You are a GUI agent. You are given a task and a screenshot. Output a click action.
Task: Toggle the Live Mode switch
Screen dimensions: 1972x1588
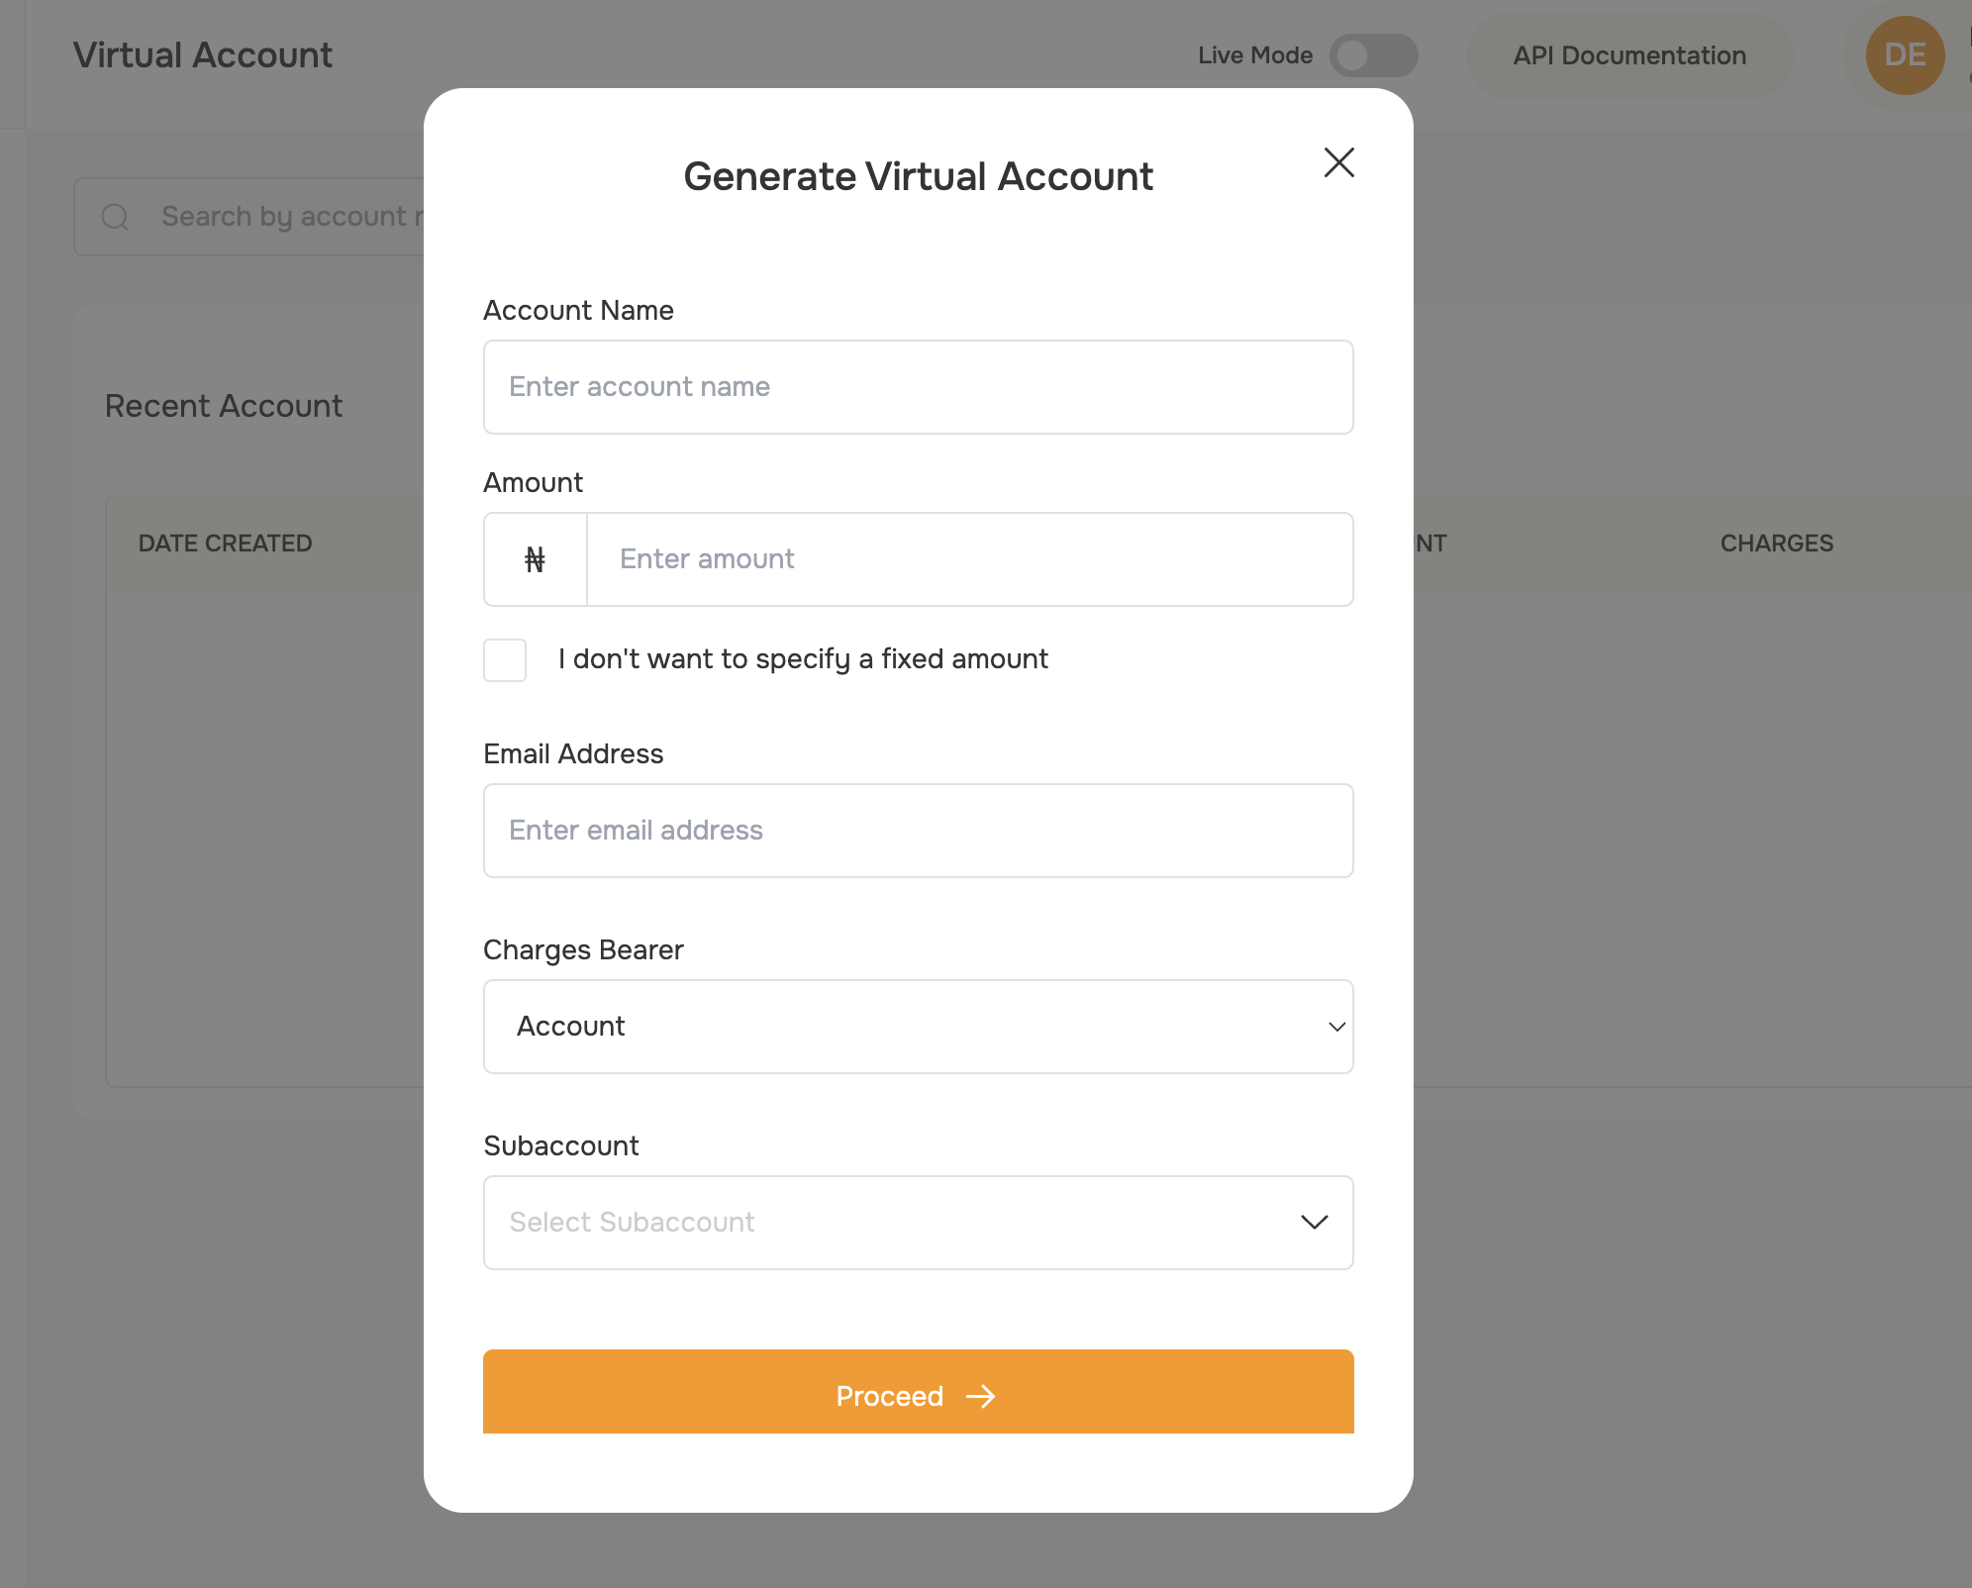[x=1373, y=55]
